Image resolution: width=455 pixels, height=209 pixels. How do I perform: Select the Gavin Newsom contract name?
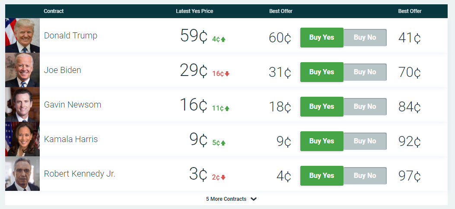tap(73, 104)
